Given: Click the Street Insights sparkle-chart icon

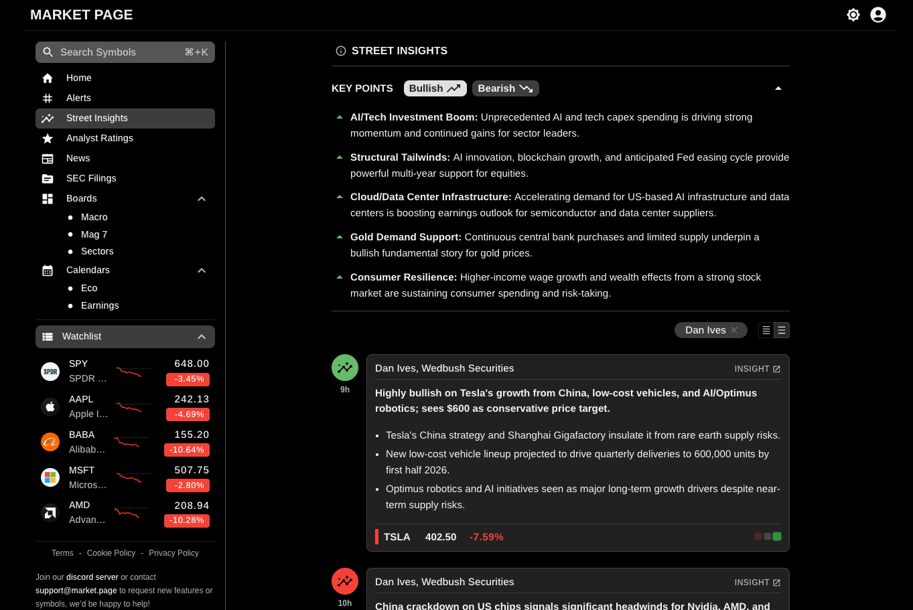Looking at the screenshot, I should pos(48,119).
